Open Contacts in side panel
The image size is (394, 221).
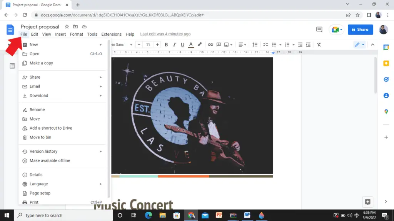coord(386,96)
